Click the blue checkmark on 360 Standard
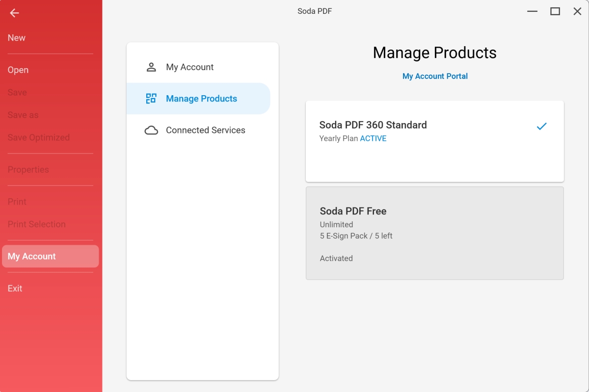The height and width of the screenshot is (392, 589). (541, 127)
